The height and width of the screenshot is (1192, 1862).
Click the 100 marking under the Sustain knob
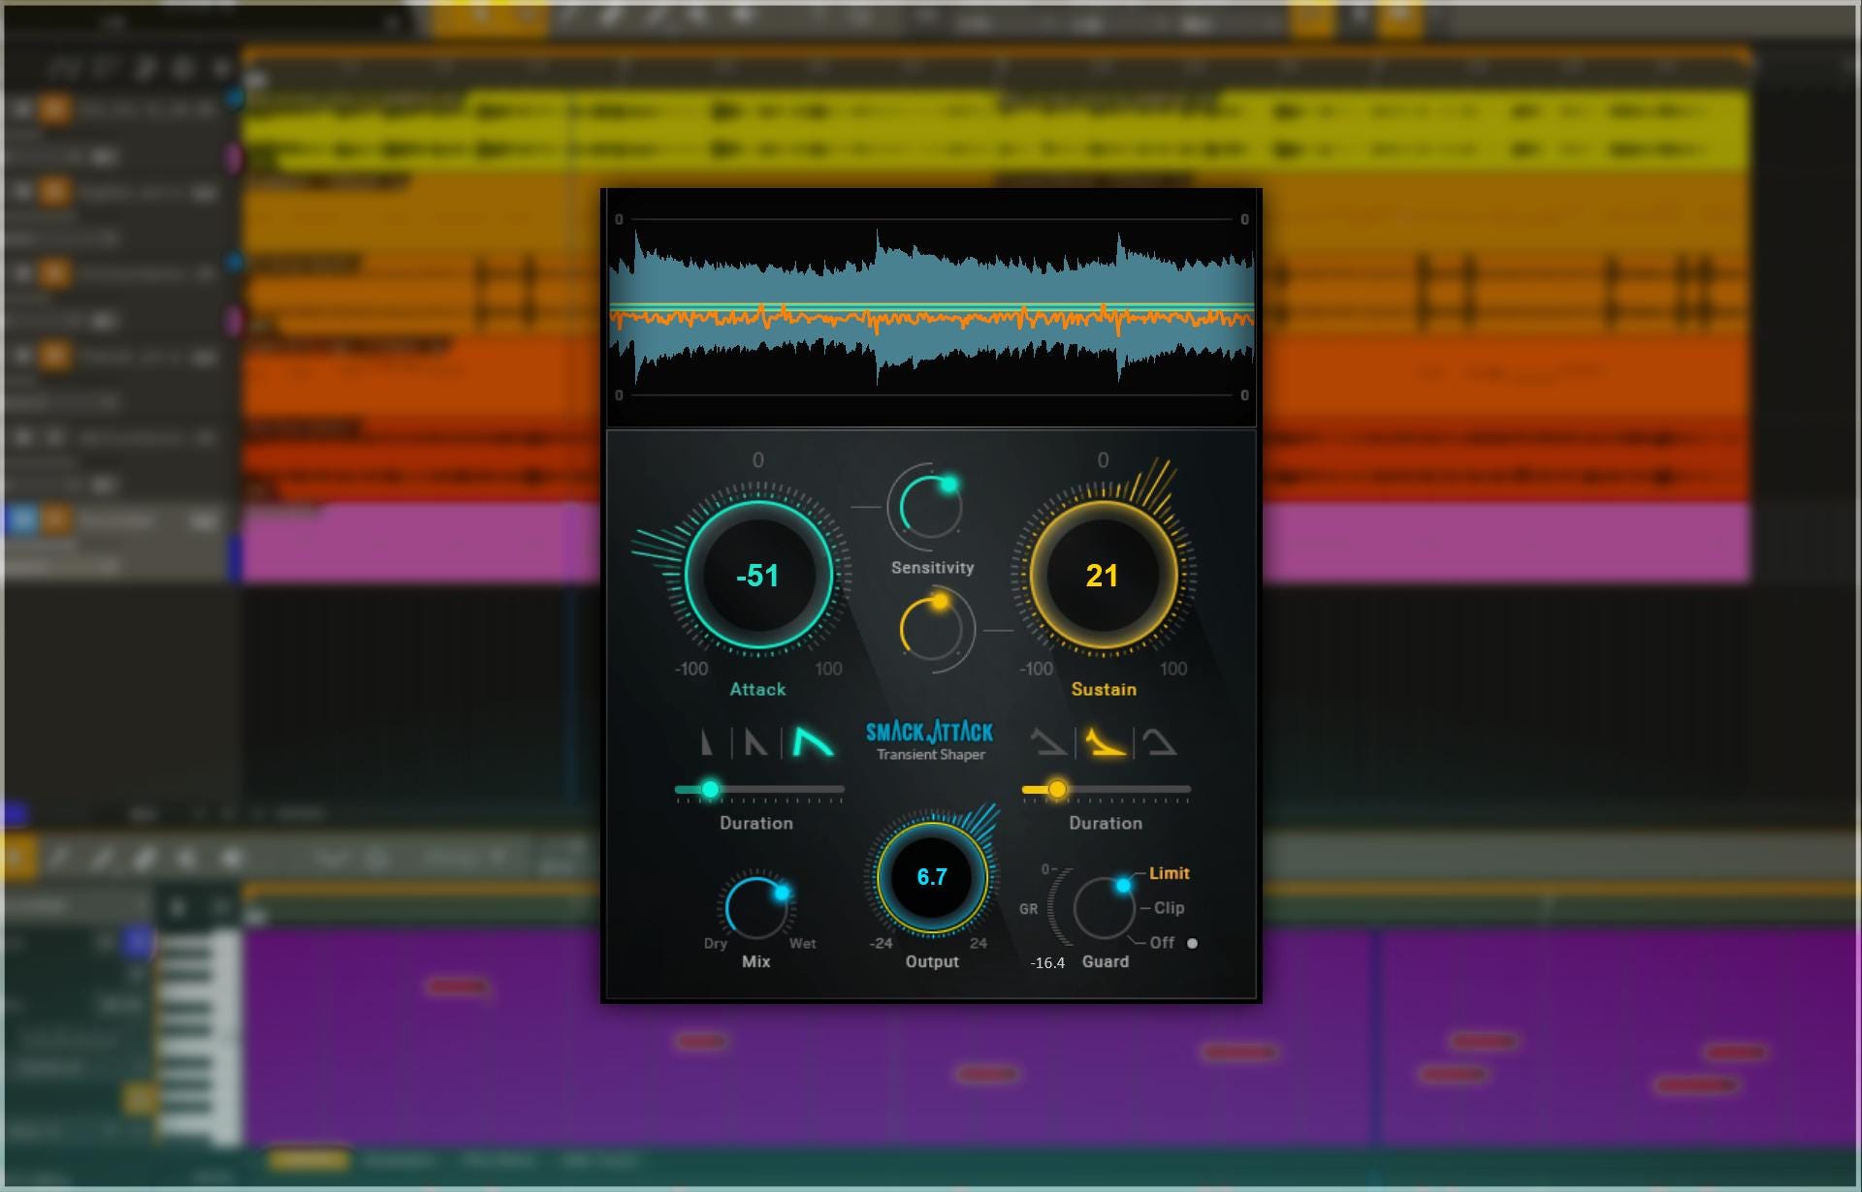tap(1173, 669)
